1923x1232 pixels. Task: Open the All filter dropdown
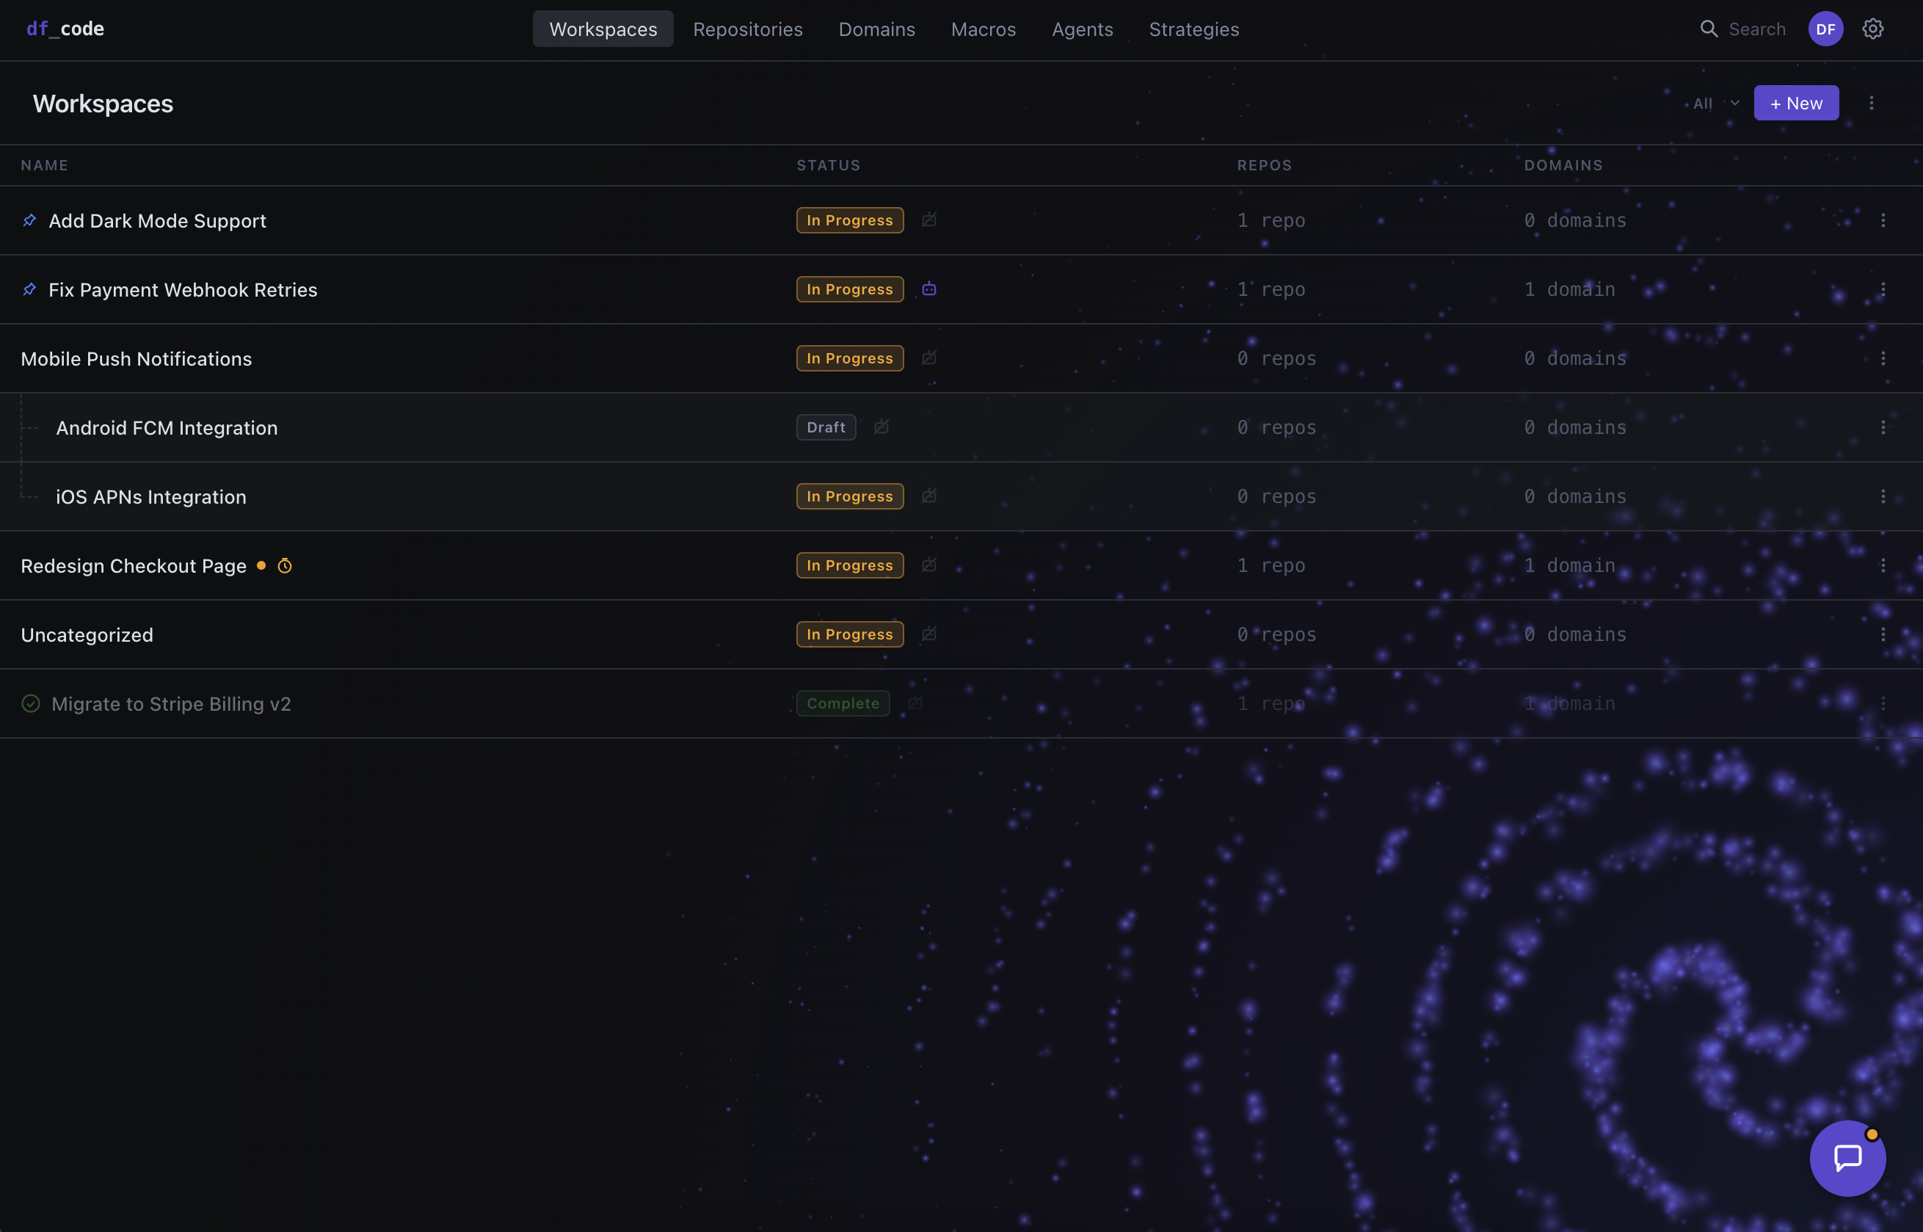click(x=1716, y=104)
